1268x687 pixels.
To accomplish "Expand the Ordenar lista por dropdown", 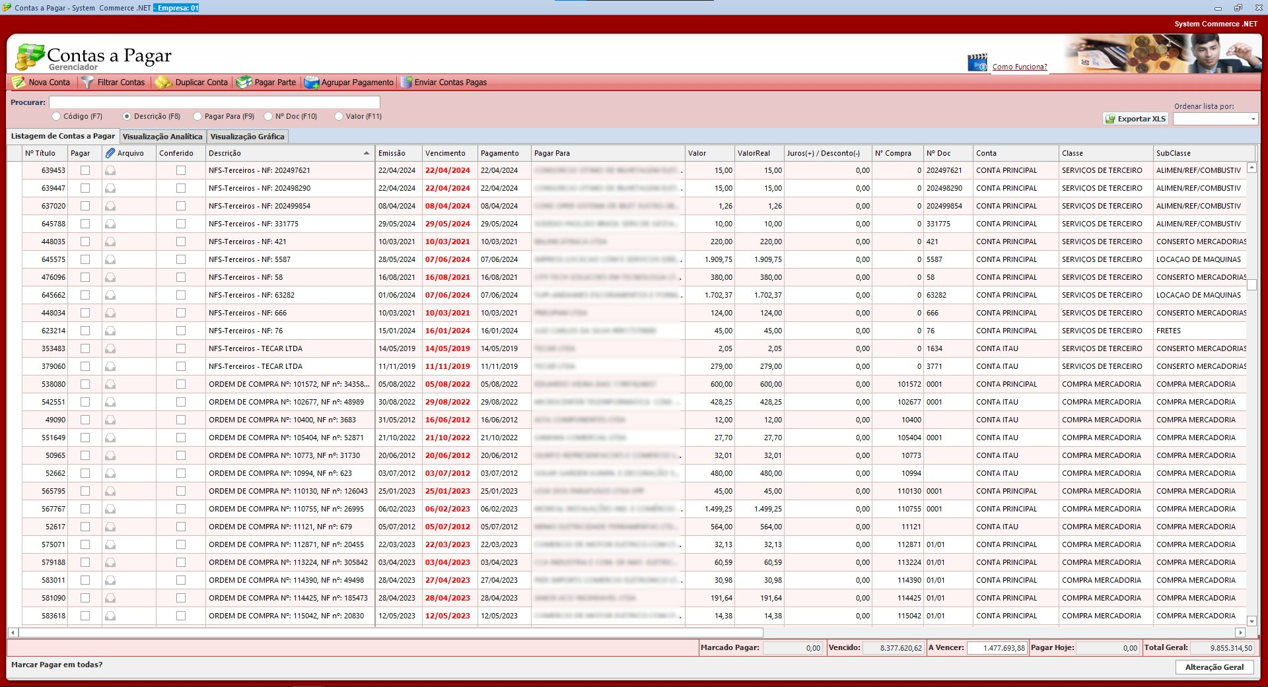I will (1253, 119).
